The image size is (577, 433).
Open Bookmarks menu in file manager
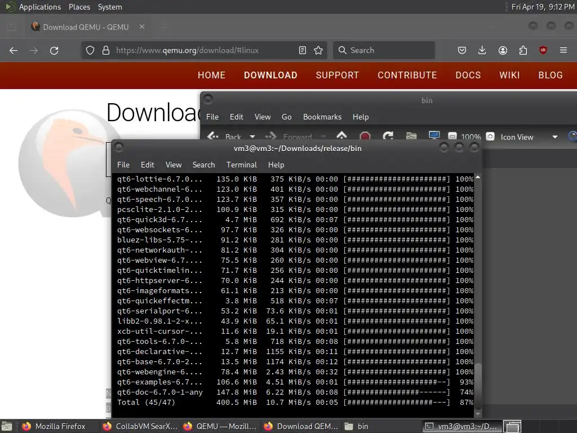point(322,117)
